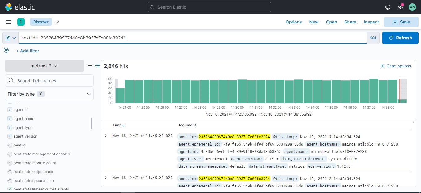The height and width of the screenshot is (193, 421).
Task: Select the agent.type field
Action: tap(23, 128)
